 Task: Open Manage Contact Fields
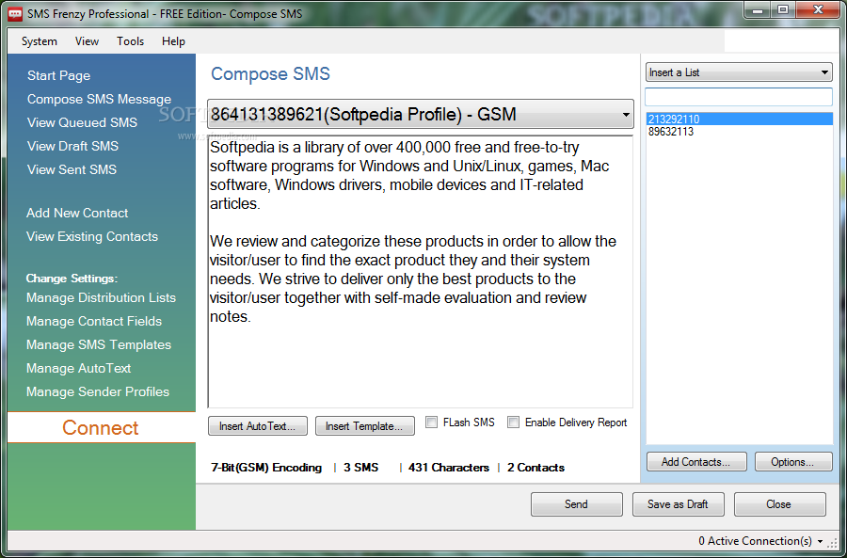coord(94,322)
